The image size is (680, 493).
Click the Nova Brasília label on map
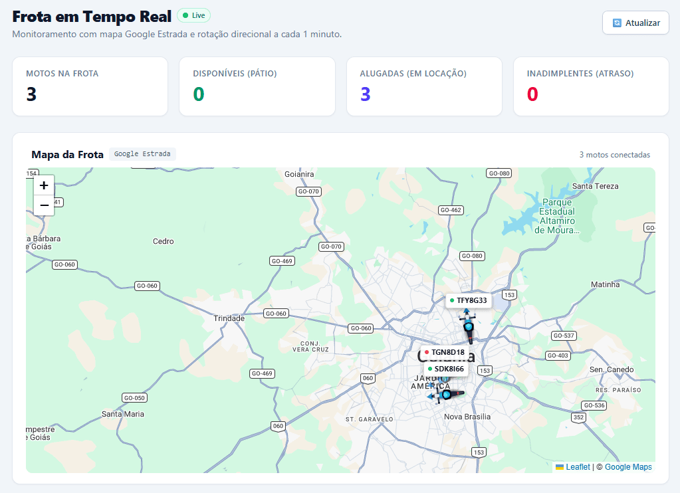click(467, 417)
